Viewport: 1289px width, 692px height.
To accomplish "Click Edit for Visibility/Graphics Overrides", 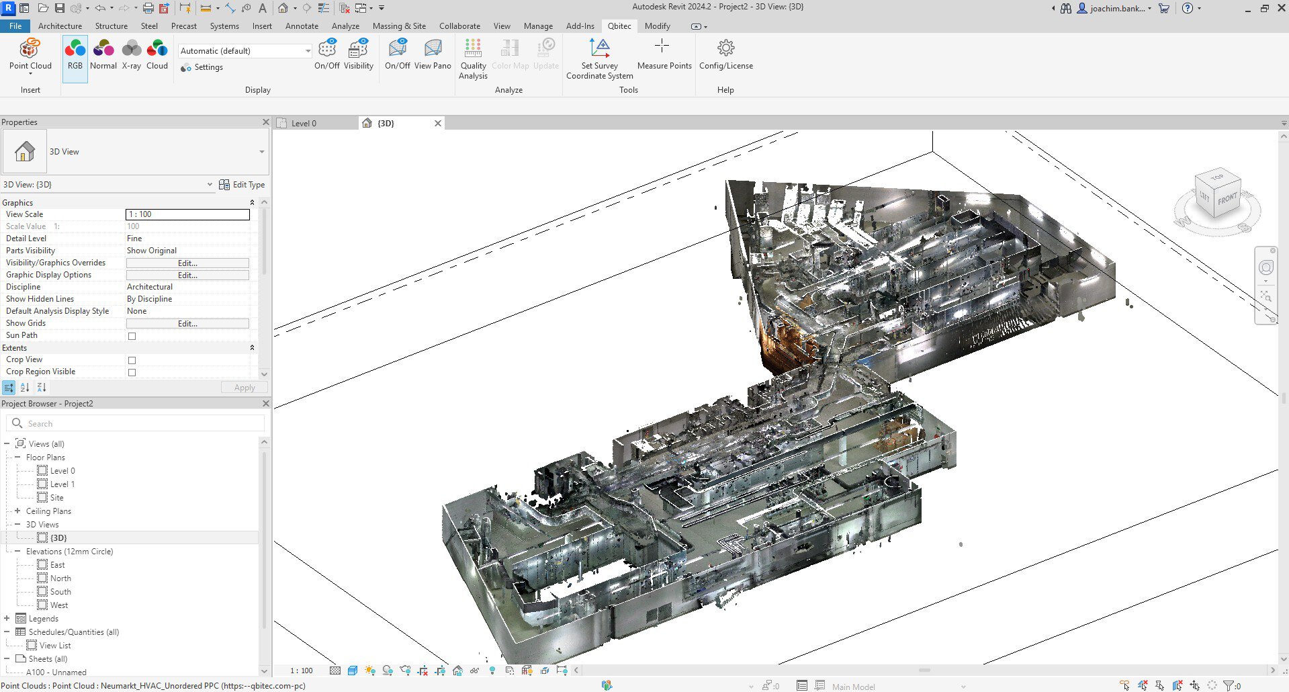I will 187,263.
